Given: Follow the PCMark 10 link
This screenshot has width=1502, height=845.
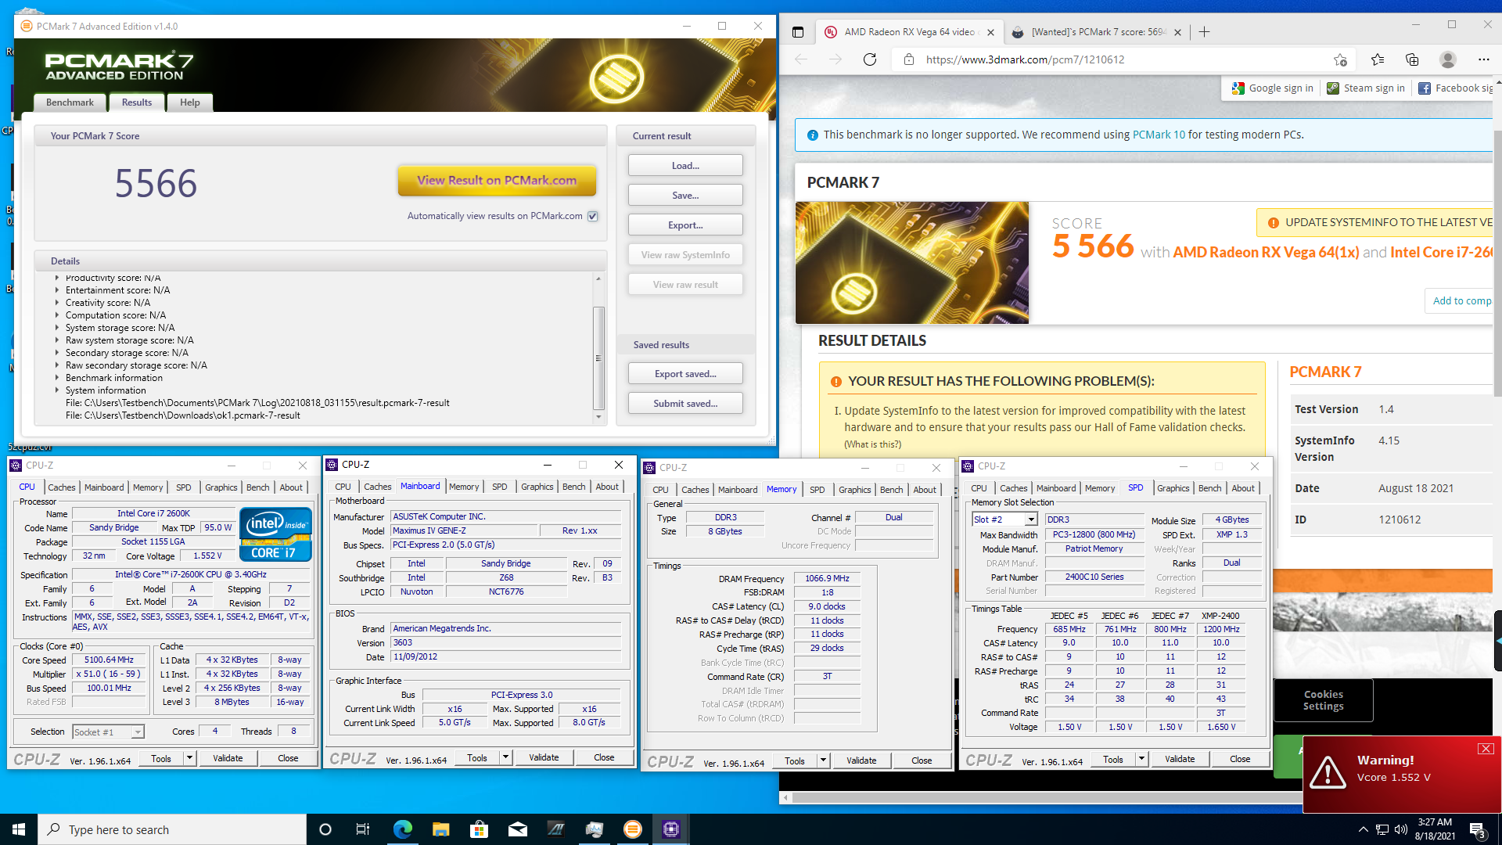Looking at the screenshot, I should (1159, 135).
